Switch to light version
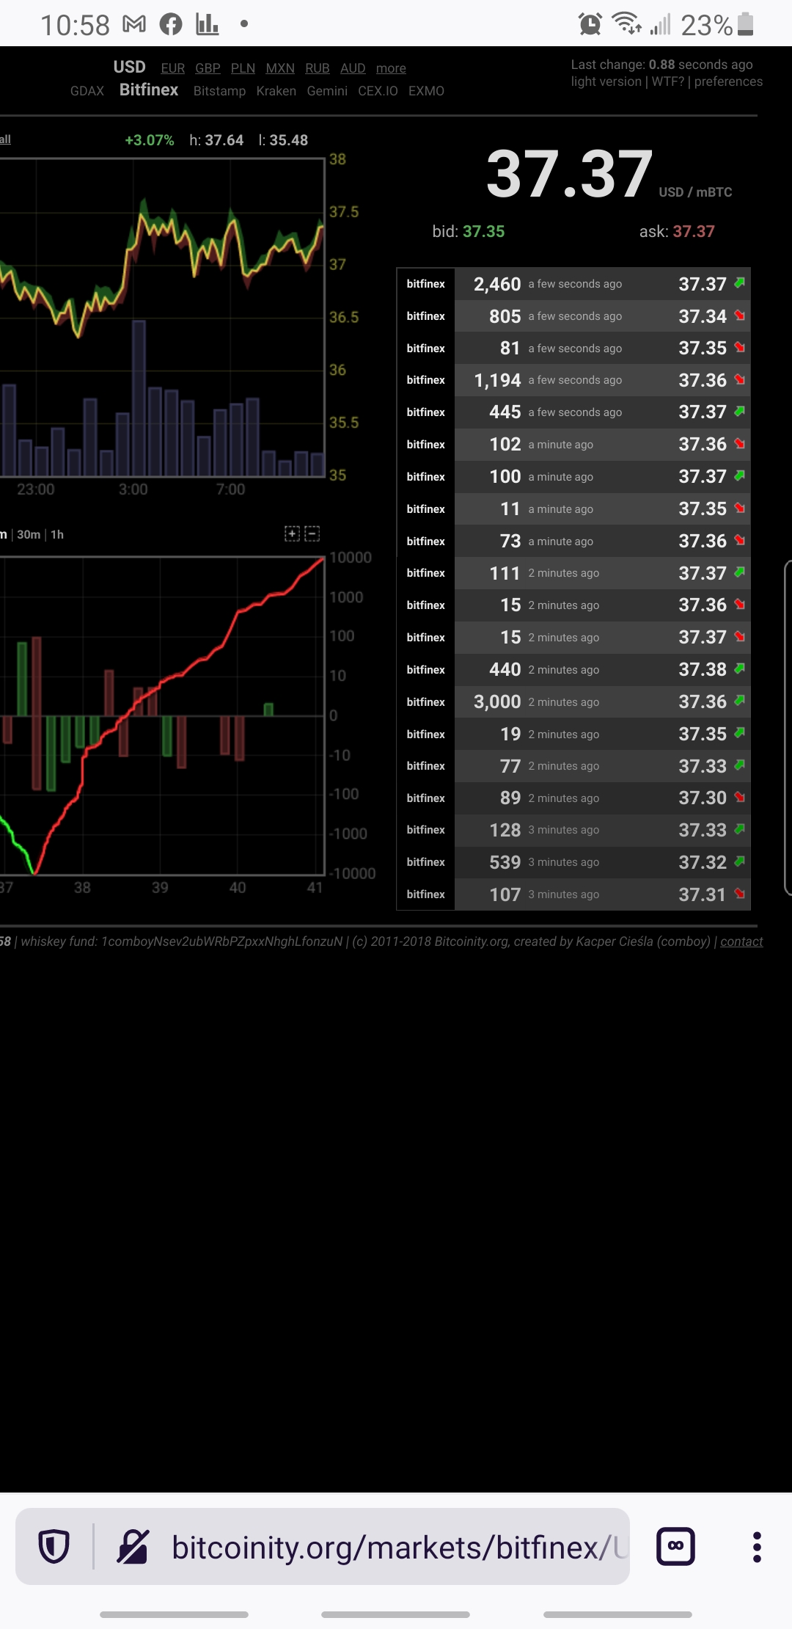The width and height of the screenshot is (792, 1629). (606, 81)
